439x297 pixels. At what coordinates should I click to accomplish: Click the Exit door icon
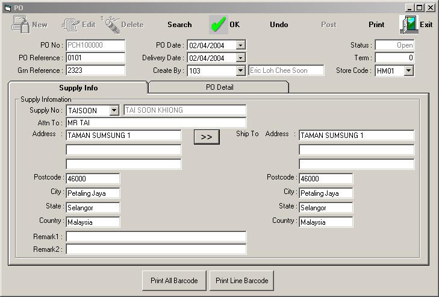pyautogui.click(x=409, y=25)
